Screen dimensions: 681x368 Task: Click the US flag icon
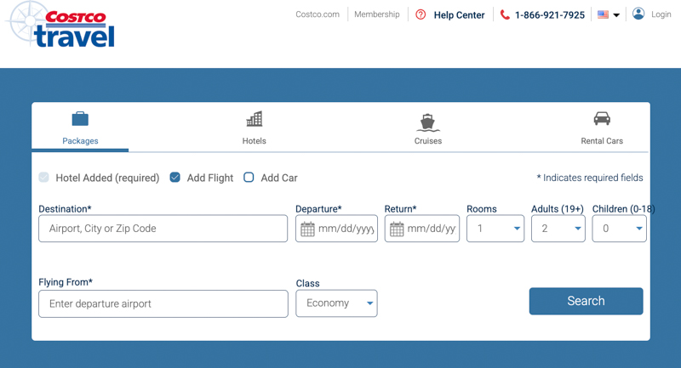point(603,14)
